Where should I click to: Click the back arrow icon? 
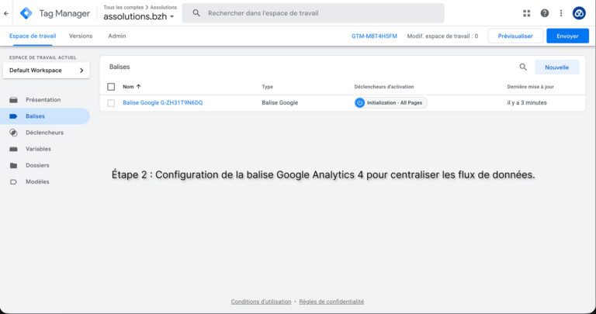6,13
